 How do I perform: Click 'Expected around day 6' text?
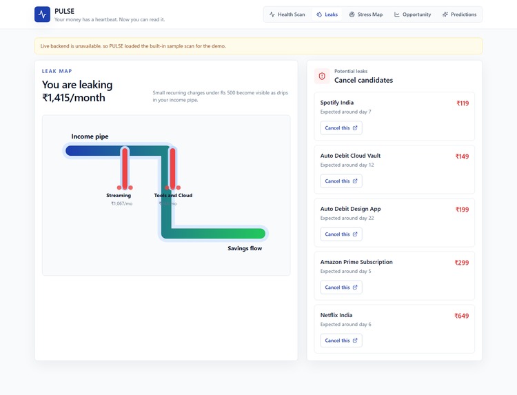pos(345,324)
